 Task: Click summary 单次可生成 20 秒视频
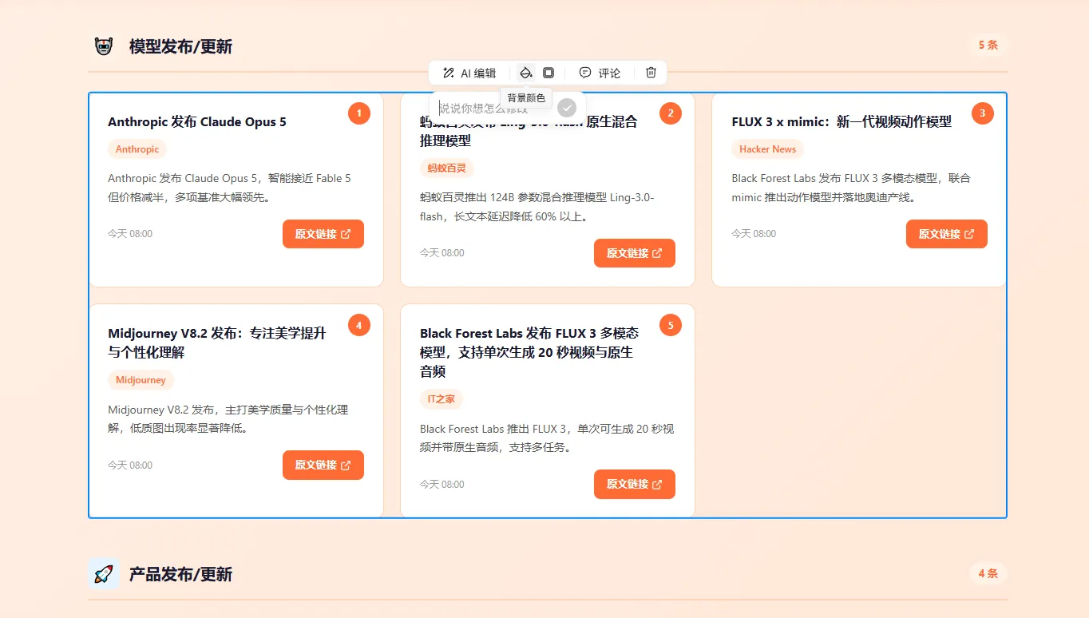pyautogui.click(x=547, y=438)
